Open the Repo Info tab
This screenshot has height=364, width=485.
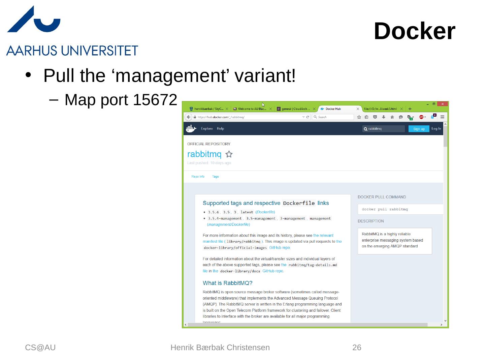[198, 177]
